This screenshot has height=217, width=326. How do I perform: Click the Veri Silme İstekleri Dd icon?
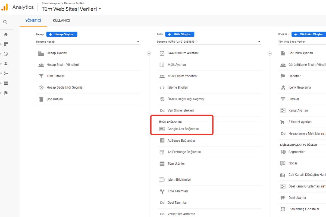(x=162, y=111)
